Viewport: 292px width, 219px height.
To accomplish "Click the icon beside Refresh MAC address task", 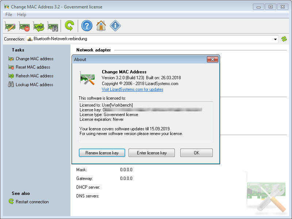I will click(11, 76).
